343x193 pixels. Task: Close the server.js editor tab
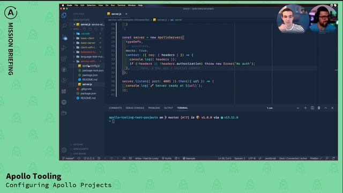pyautogui.click(x=126, y=14)
